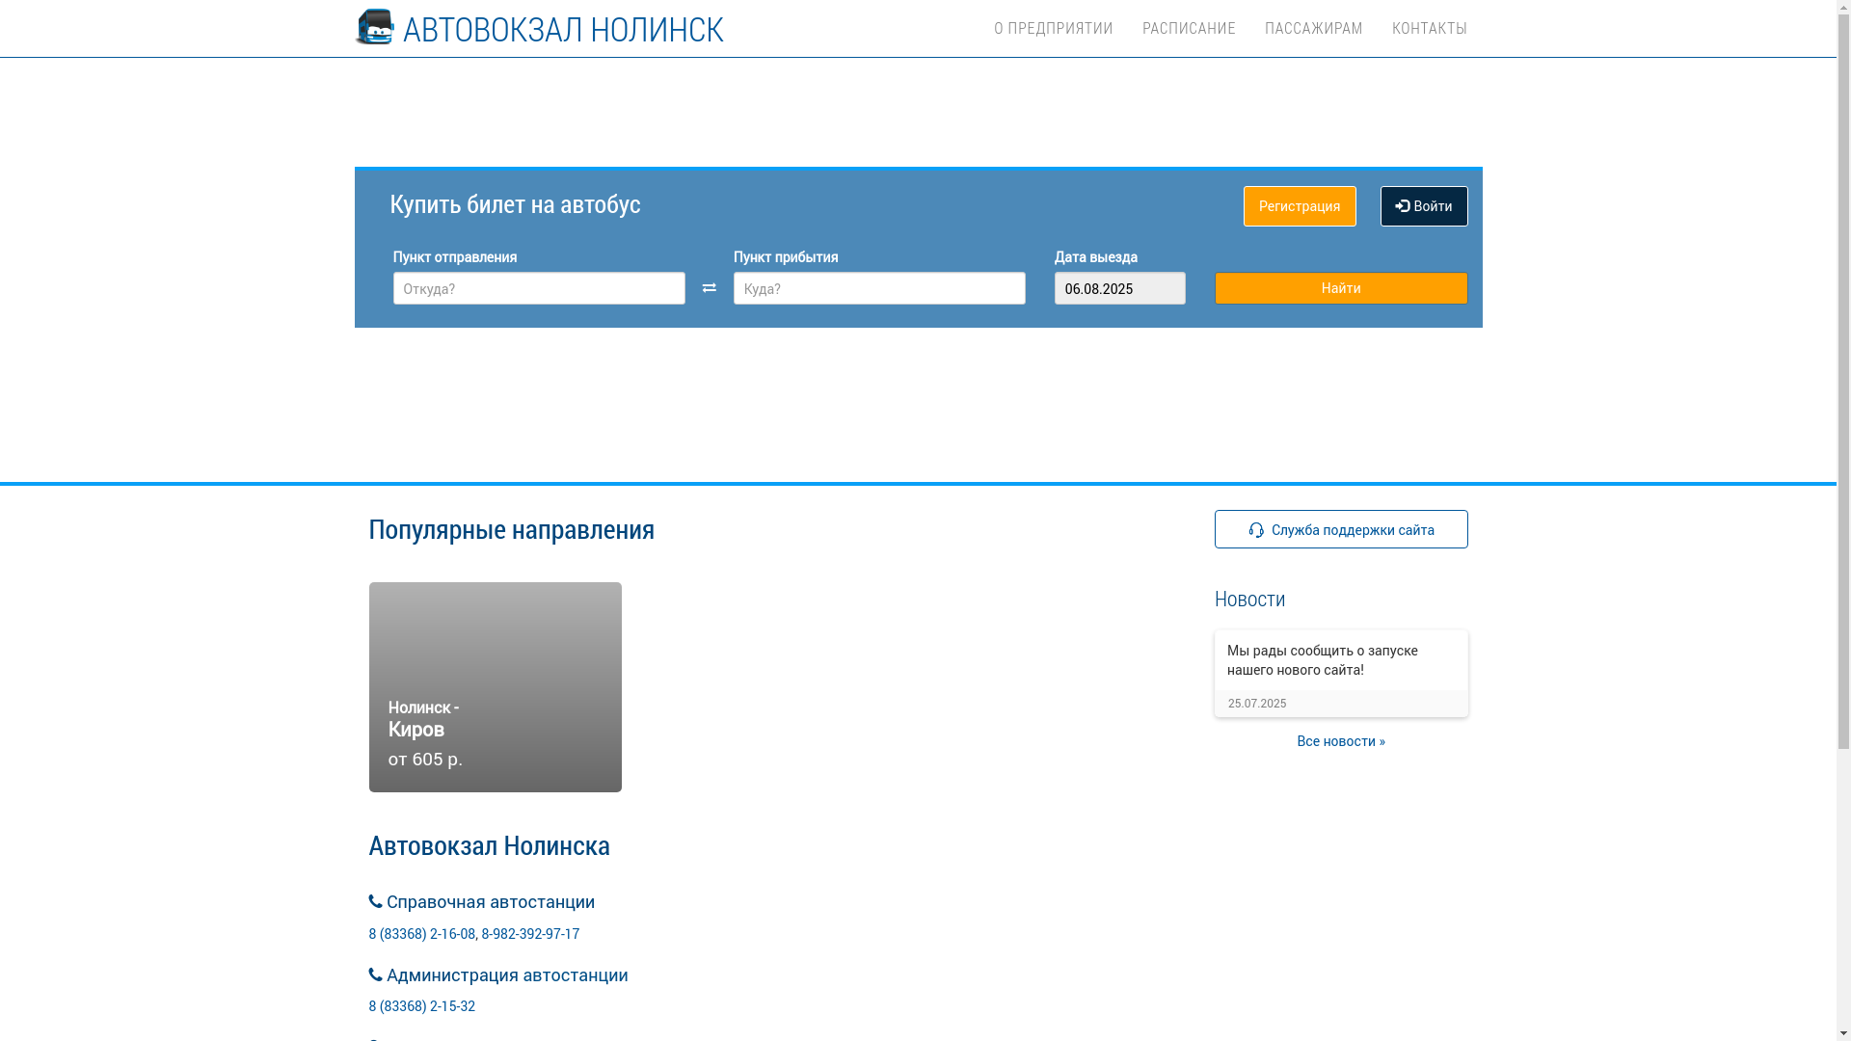
Task: Click the Найти search button
Action: tap(1341, 288)
